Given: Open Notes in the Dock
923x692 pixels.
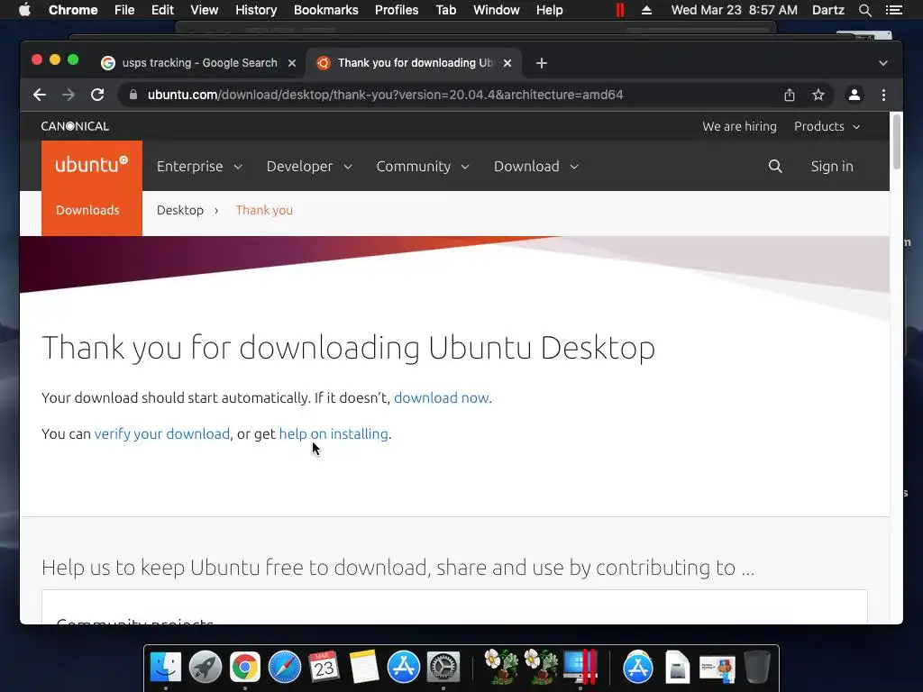Looking at the screenshot, I should (364, 667).
